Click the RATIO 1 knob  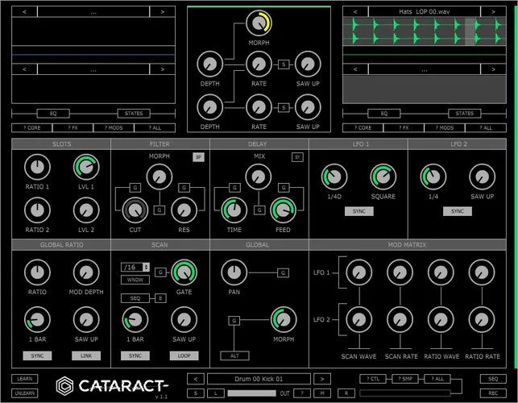click(x=37, y=167)
